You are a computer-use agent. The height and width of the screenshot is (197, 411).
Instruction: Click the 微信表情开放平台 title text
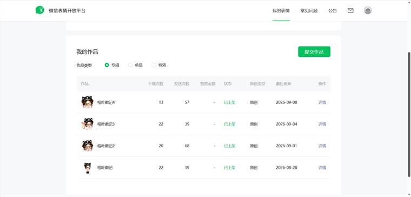[x=67, y=11]
